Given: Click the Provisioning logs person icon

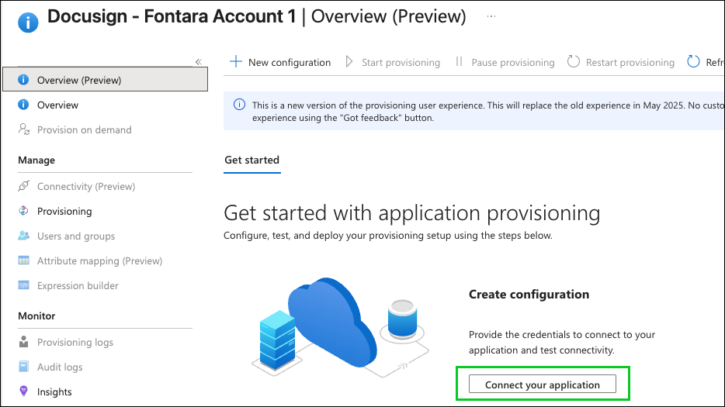Looking at the screenshot, I should pyautogui.click(x=23, y=342).
